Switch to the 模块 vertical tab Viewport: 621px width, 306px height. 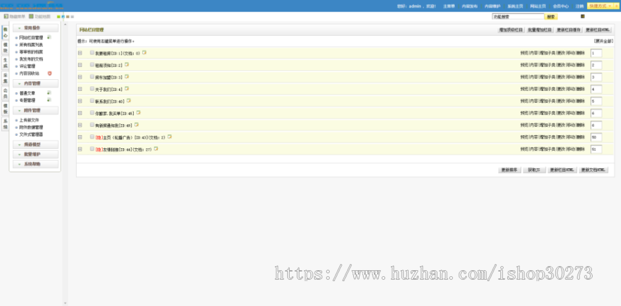[5, 48]
